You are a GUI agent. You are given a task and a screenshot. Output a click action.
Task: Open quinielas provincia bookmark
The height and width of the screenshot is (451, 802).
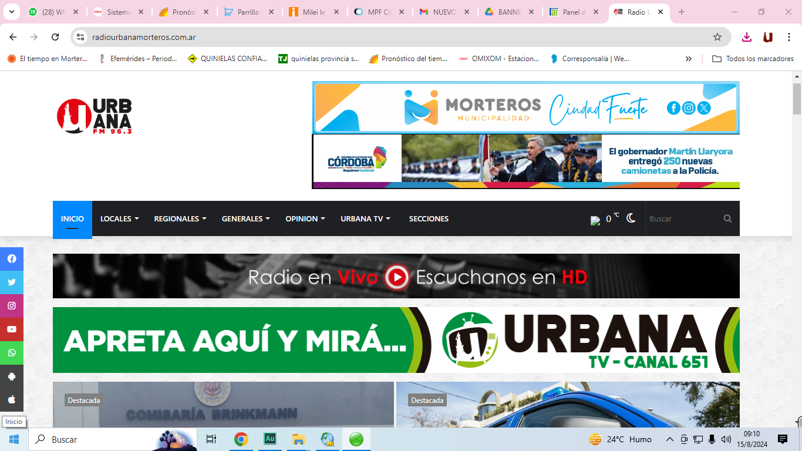[318, 59]
